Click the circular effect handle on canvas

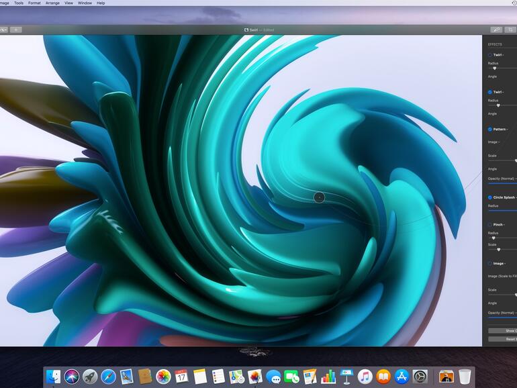click(319, 197)
